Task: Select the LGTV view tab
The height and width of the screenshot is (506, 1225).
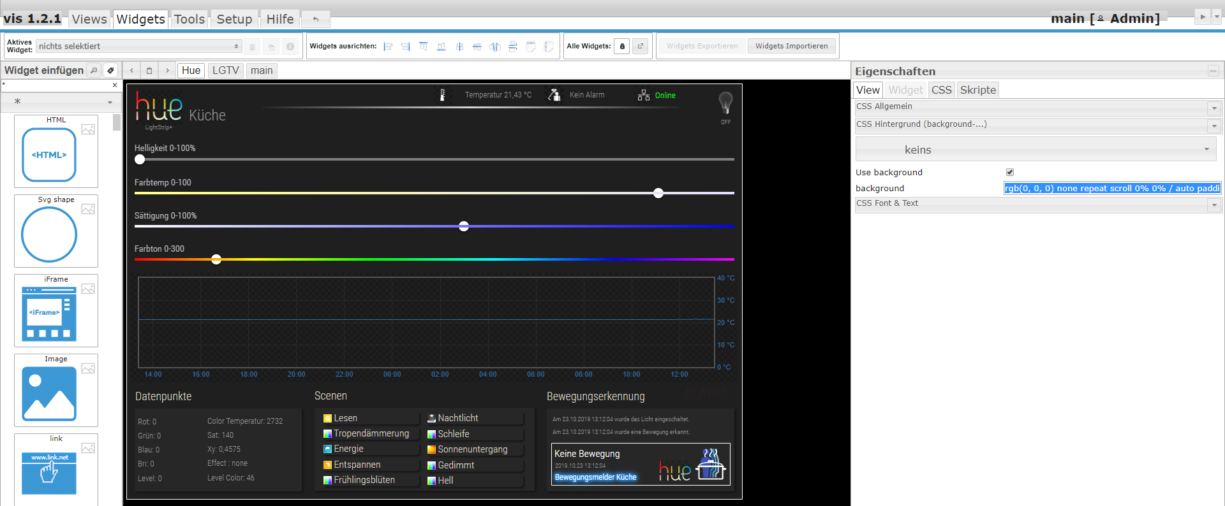Action: [226, 70]
